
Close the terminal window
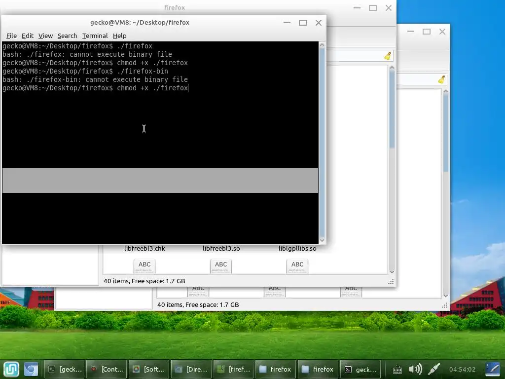[x=319, y=23]
